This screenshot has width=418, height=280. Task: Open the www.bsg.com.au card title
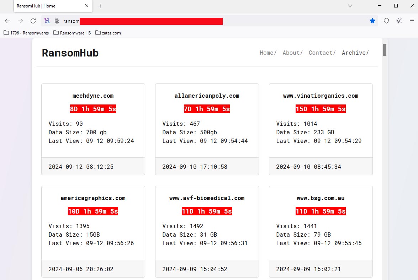[x=321, y=198]
